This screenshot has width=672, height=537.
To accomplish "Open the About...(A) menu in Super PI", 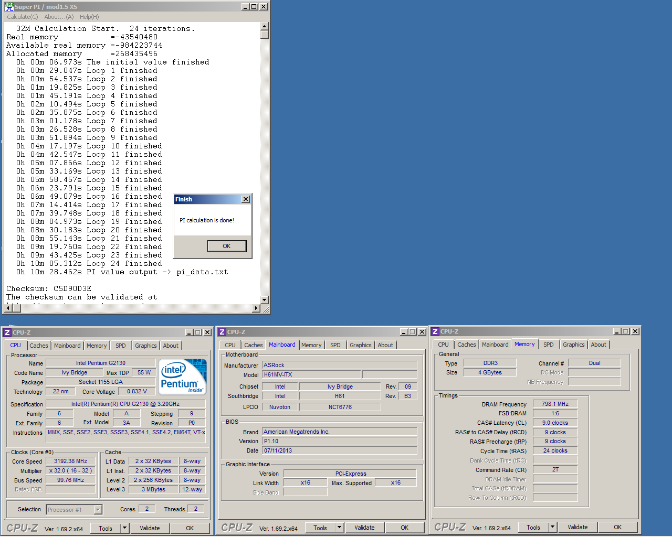I will pyautogui.click(x=59, y=17).
